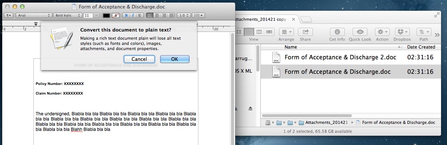Click the TextEdit window title text
Image resolution: width=447 pixels, height=145 pixels.
pyautogui.click(x=122, y=7)
